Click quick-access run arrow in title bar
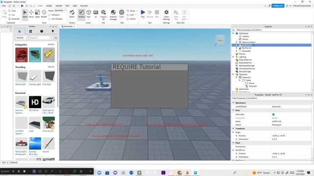Screen dimensions: 314x176 22,6
